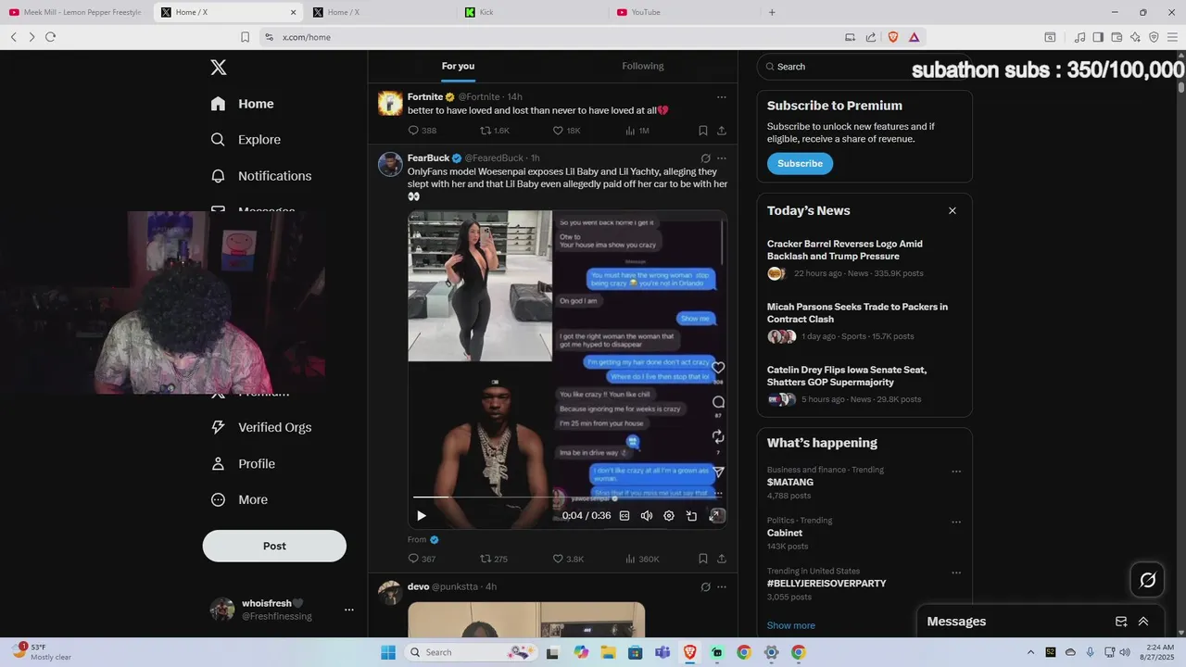Enable picture-in-picture for the video

click(x=691, y=516)
